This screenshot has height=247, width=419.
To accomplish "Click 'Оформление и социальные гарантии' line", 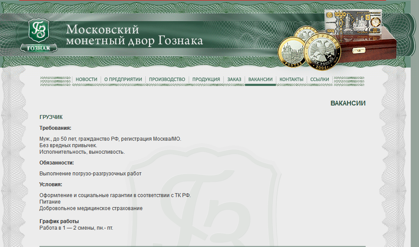I will [x=115, y=195].
